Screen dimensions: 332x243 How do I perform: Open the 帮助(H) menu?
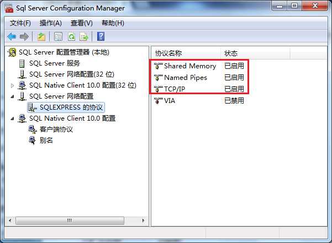pyautogui.click(x=113, y=23)
